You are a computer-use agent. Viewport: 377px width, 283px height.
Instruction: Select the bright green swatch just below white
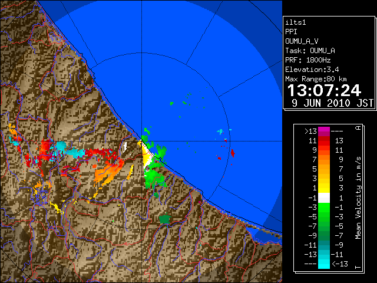(x=324, y=207)
